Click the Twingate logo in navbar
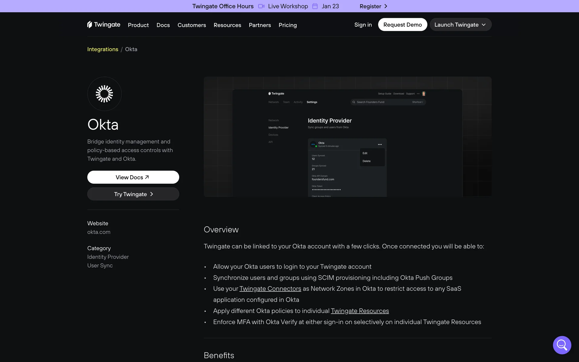The height and width of the screenshot is (362, 579). click(103, 25)
